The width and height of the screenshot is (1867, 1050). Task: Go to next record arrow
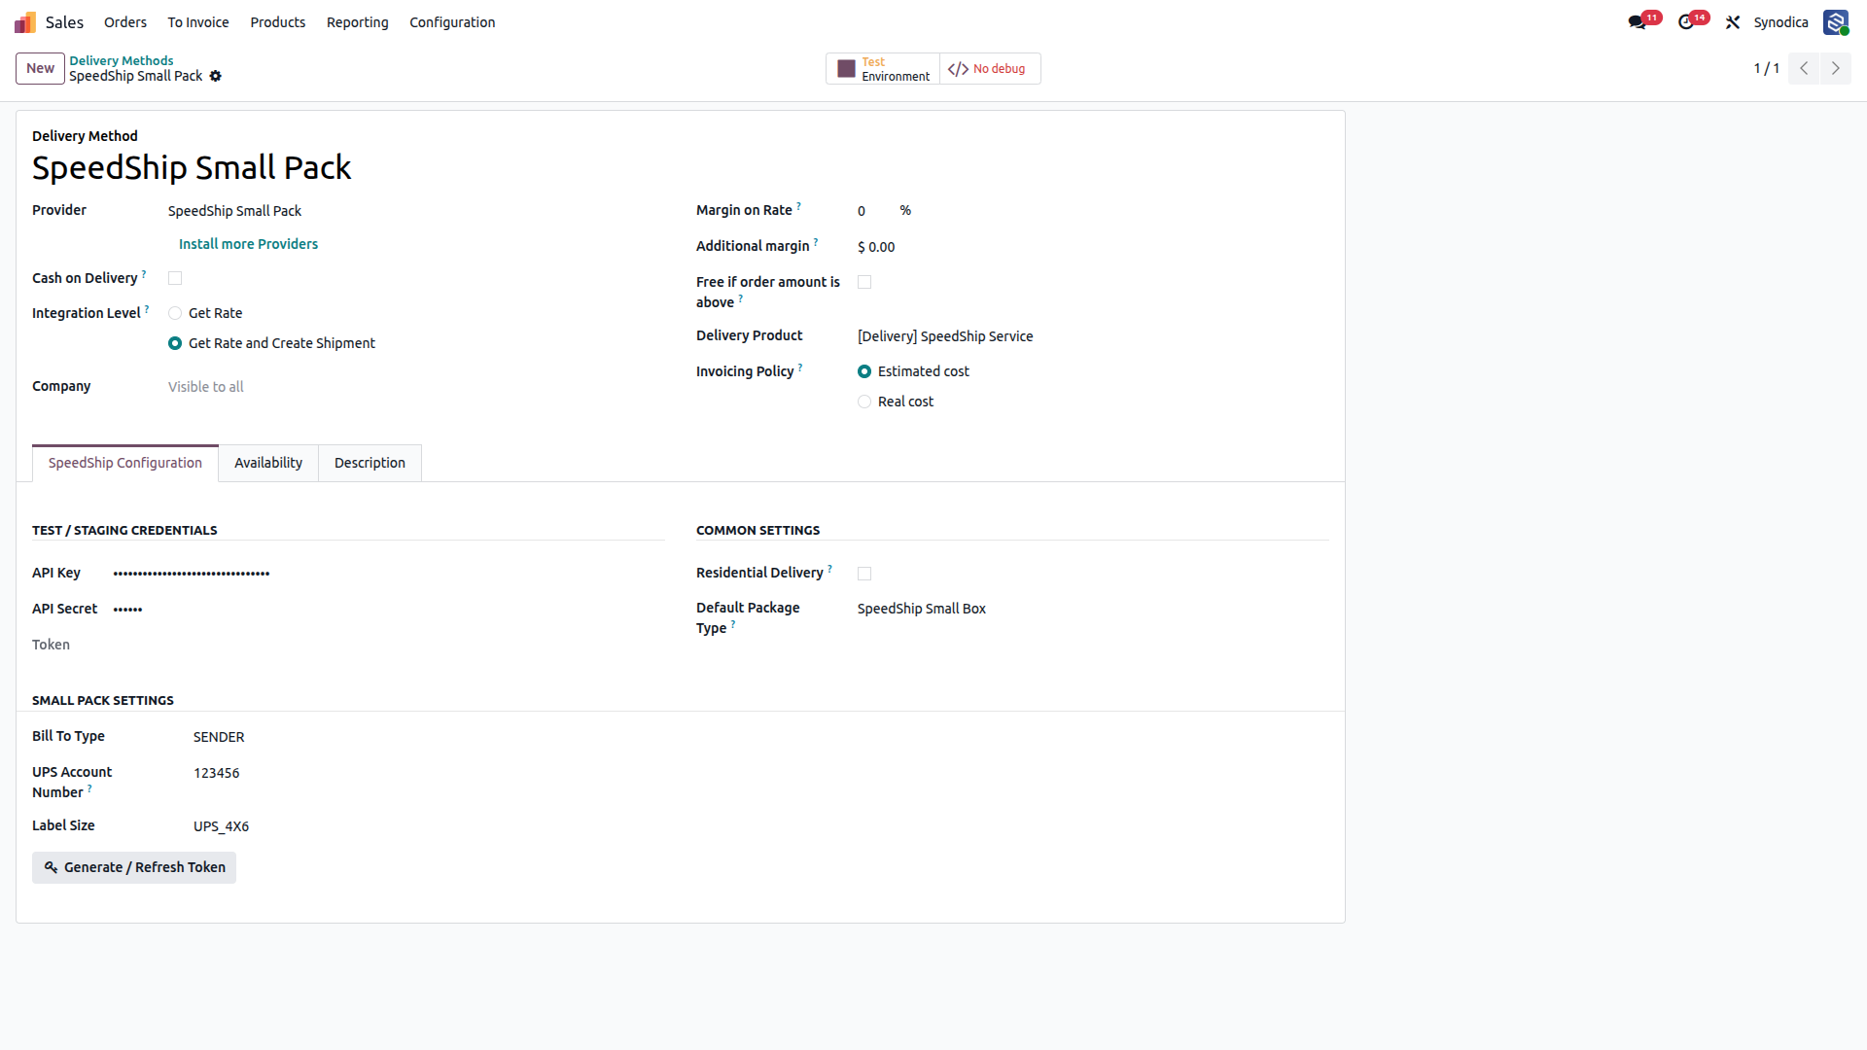(x=1836, y=68)
